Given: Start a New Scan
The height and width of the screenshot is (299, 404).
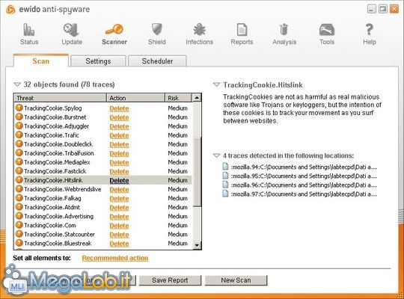Looking at the screenshot, I should 236,280.
